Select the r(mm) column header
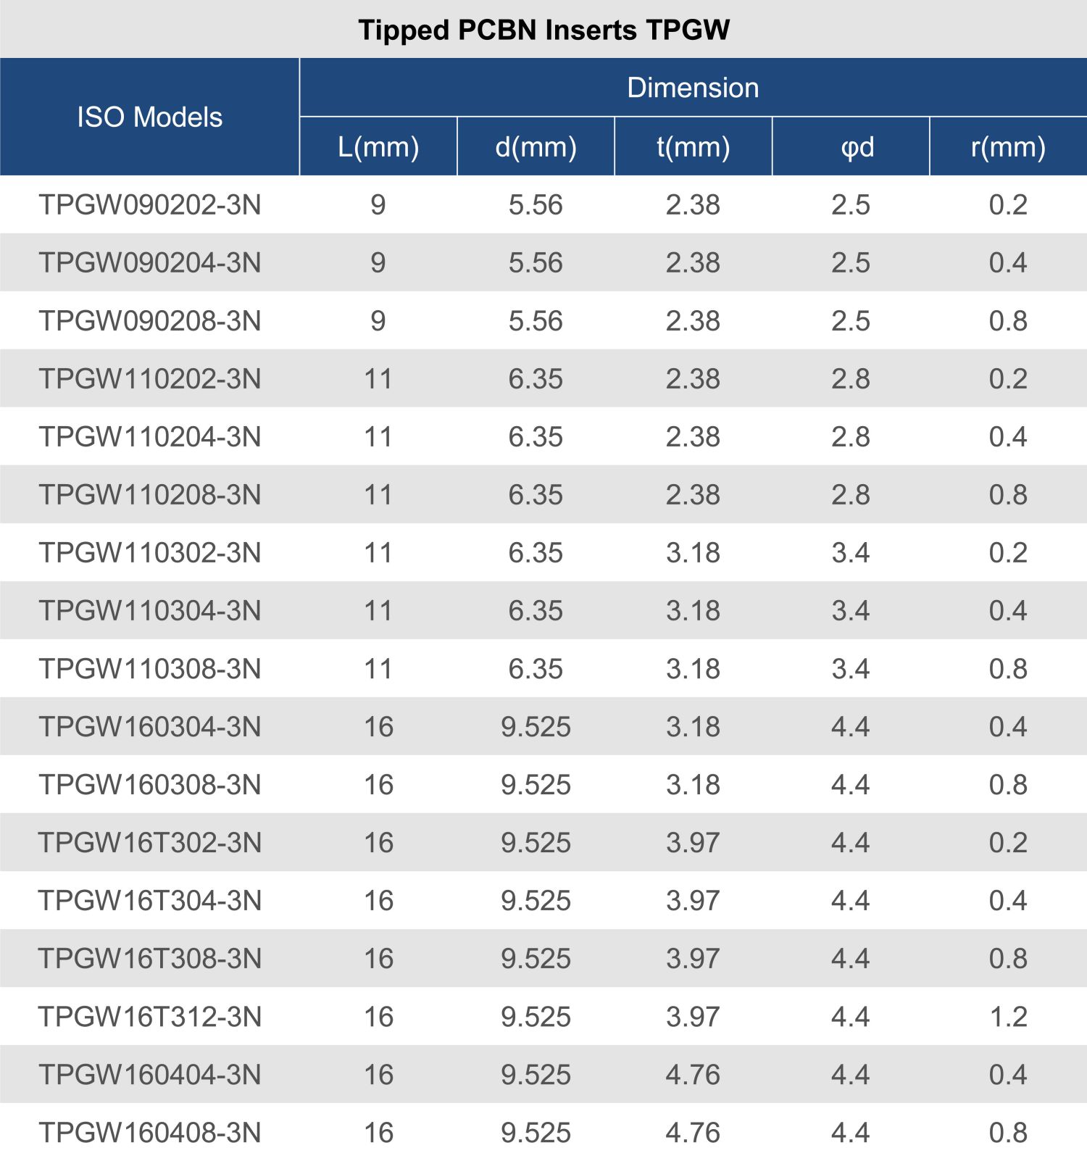The image size is (1087, 1161). coord(1008,147)
